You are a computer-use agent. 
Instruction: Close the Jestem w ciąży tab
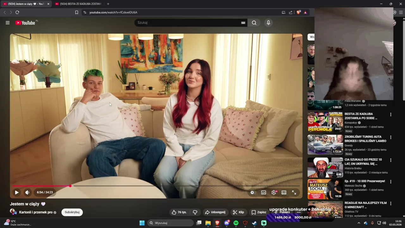coord(48,4)
